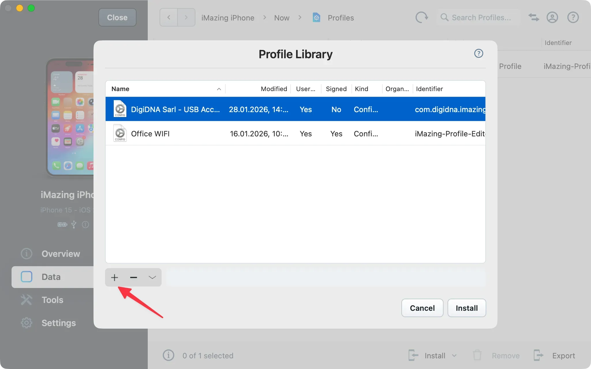Click the Cancel button in the dialog
This screenshot has width=591, height=369.
[422, 308]
